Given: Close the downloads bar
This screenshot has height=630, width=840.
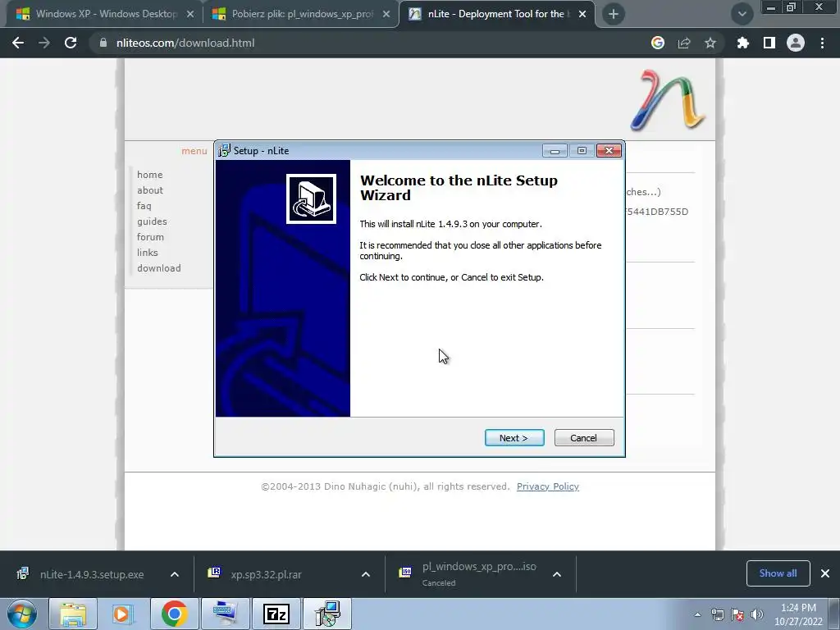Looking at the screenshot, I should coord(825,573).
